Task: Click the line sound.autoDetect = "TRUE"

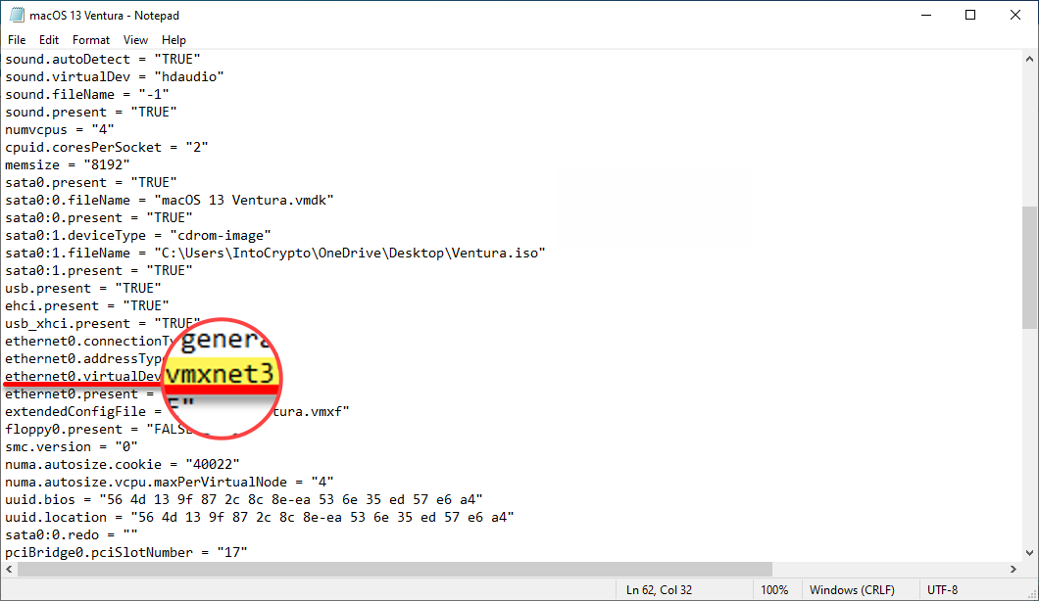Action: (x=103, y=59)
